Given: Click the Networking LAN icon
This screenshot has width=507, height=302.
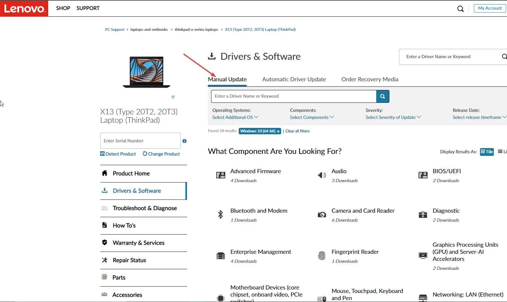Looking at the screenshot, I should (x=423, y=298).
